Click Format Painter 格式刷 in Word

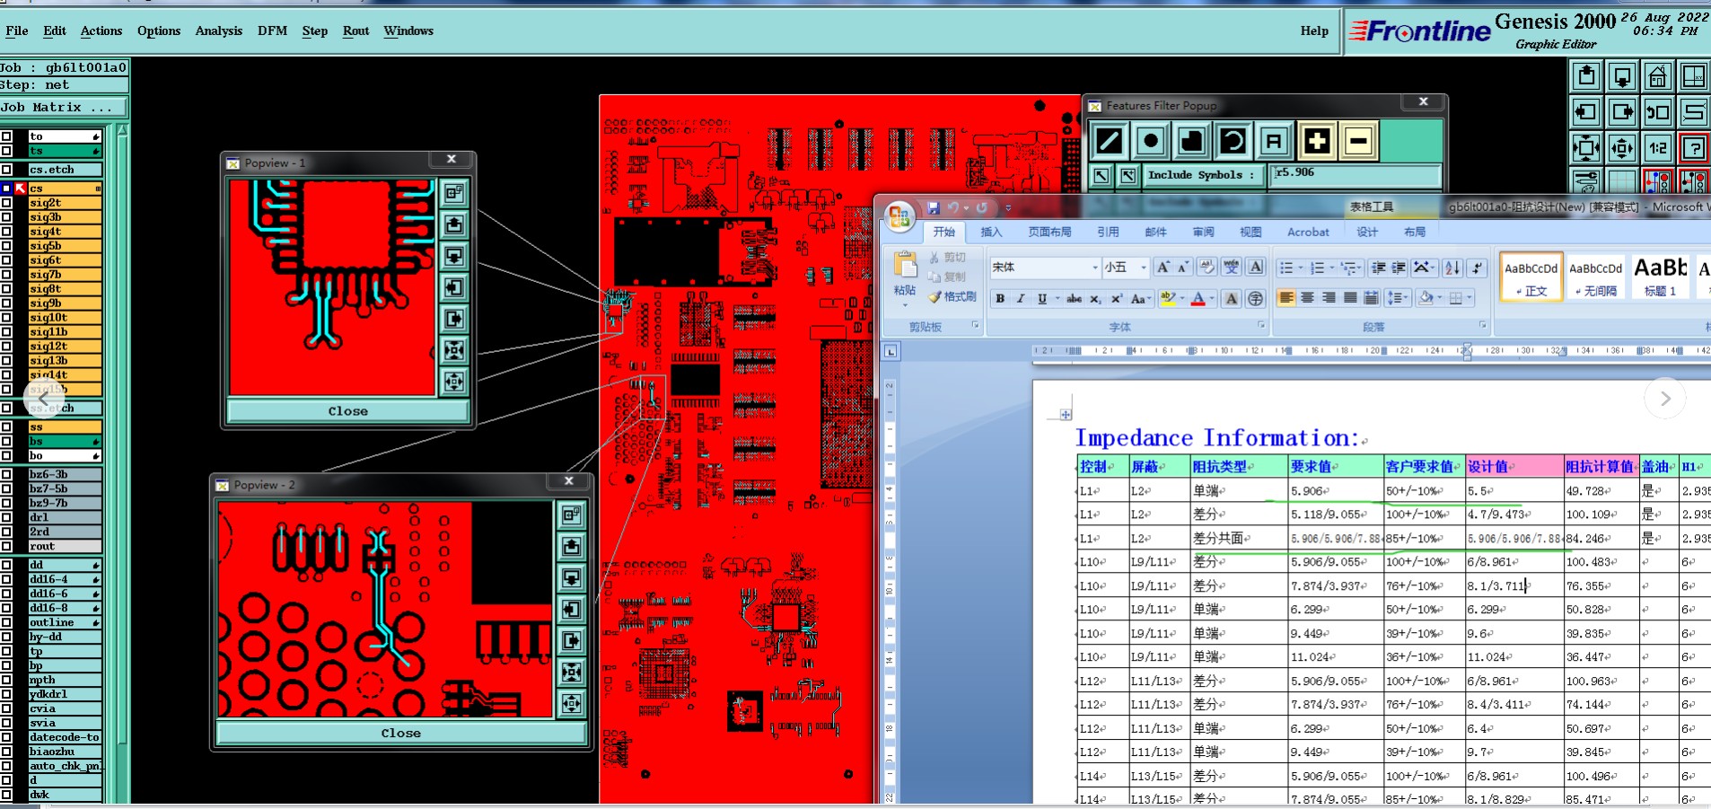point(952,297)
